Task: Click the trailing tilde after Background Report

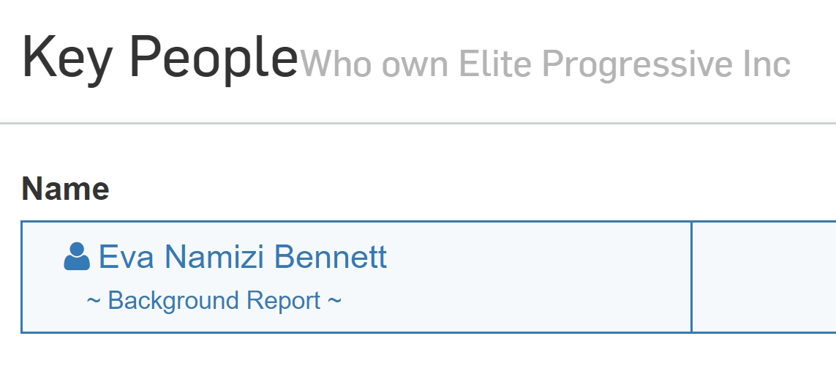Action: 335,300
